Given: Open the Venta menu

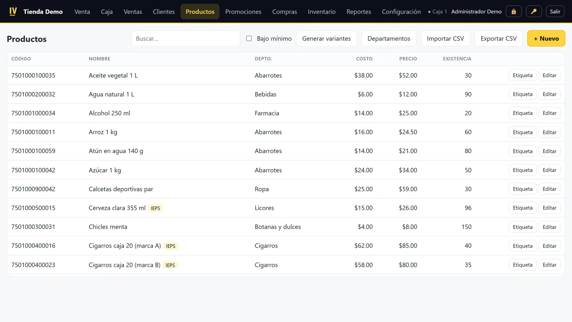Looking at the screenshot, I should [82, 11].
